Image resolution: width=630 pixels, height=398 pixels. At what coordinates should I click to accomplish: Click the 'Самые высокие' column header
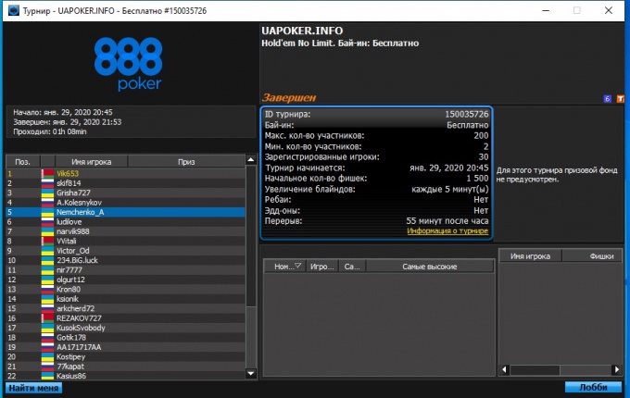pyautogui.click(x=430, y=267)
